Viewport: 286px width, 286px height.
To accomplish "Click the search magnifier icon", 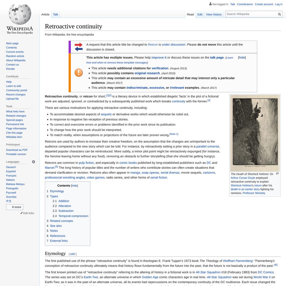I will (279, 14).
